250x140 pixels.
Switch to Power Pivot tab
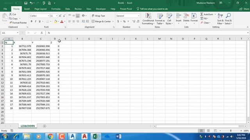[126, 9]
